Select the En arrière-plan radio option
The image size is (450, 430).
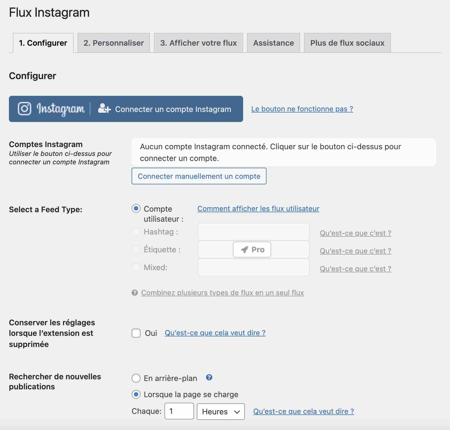coord(136,378)
